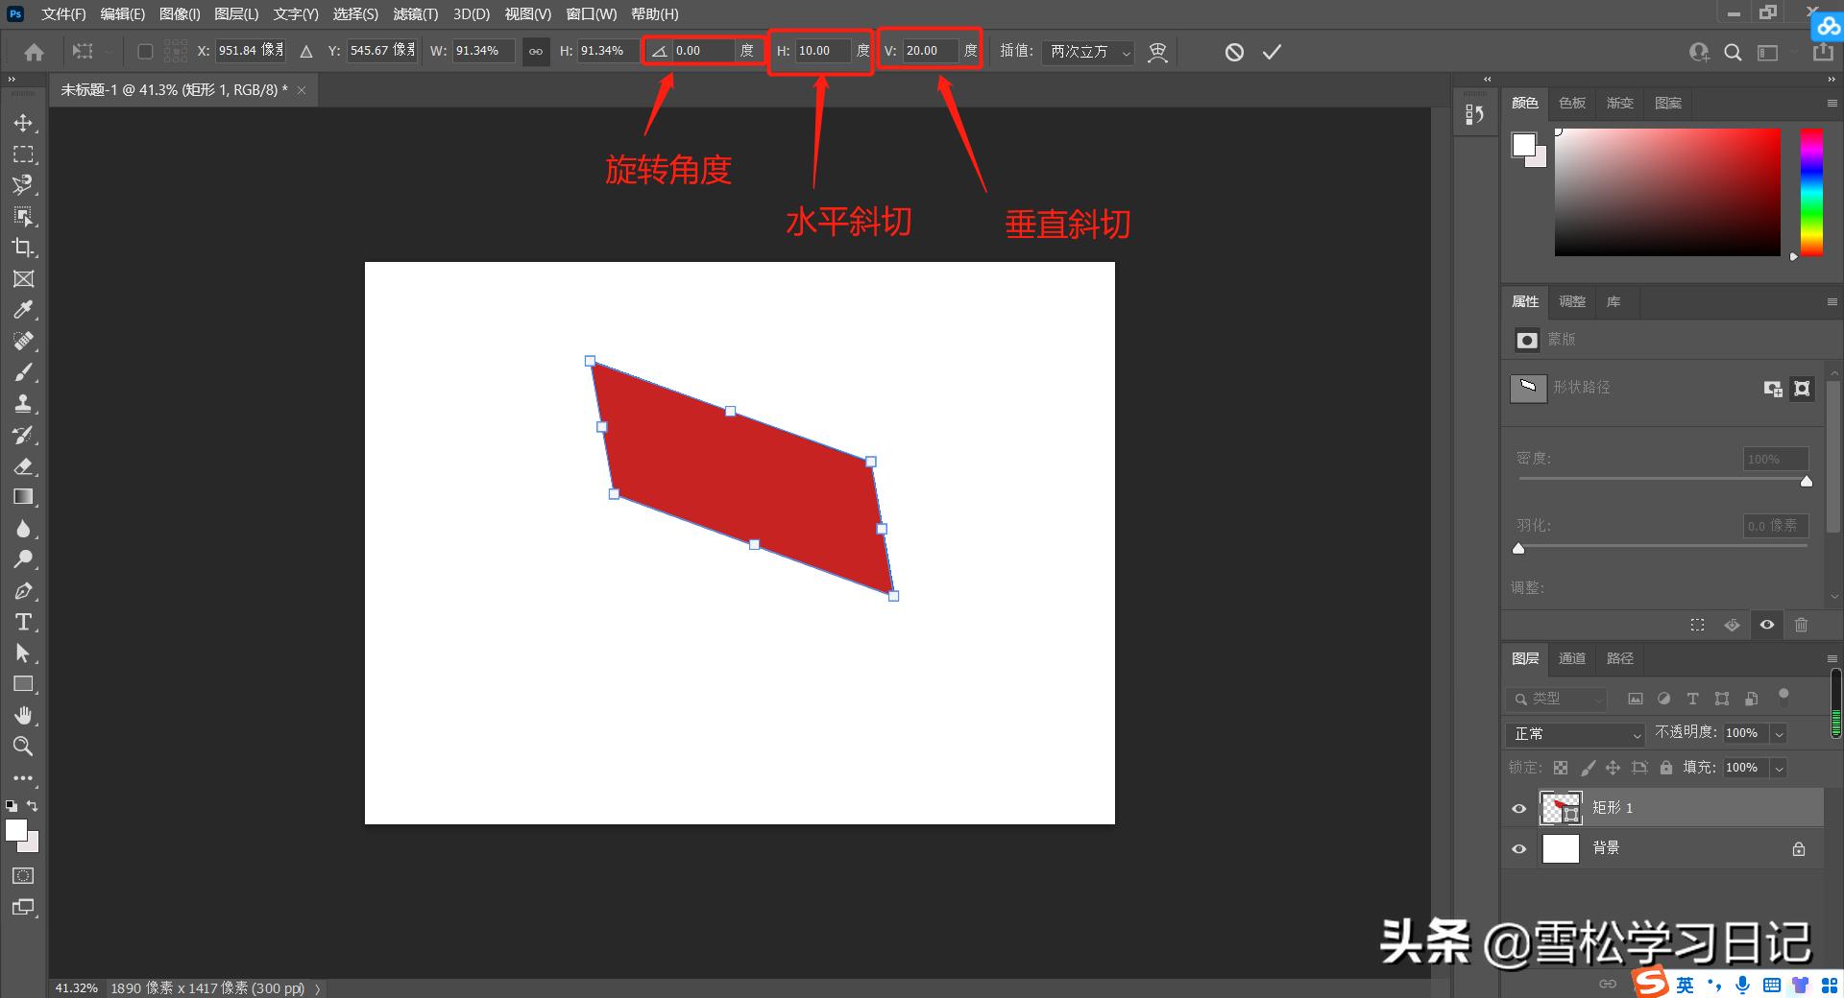Commit the transform with the checkmark

(1272, 52)
